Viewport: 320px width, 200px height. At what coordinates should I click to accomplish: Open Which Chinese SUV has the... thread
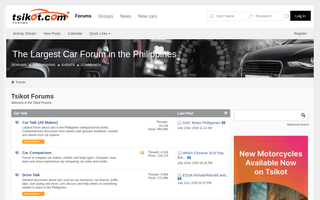[200, 155]
